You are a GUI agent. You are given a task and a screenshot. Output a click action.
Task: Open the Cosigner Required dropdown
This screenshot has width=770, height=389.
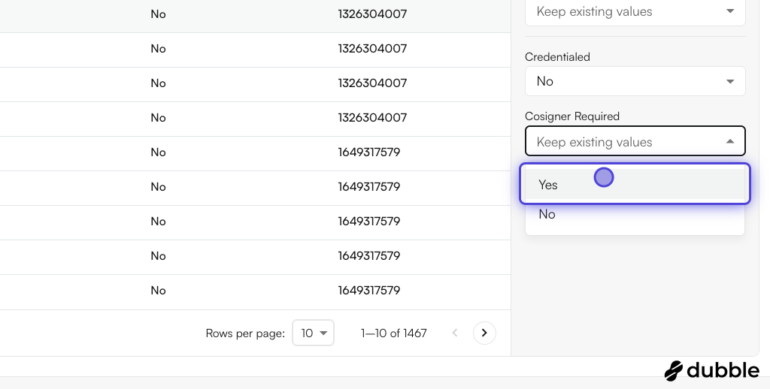tap(635, 141)
